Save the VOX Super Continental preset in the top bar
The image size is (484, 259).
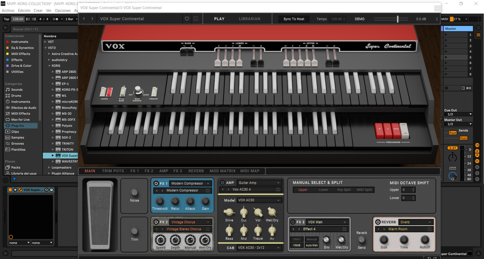click(x=196, y=19)
